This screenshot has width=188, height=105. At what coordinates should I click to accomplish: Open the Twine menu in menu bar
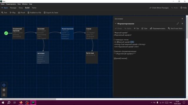[3, 4]
